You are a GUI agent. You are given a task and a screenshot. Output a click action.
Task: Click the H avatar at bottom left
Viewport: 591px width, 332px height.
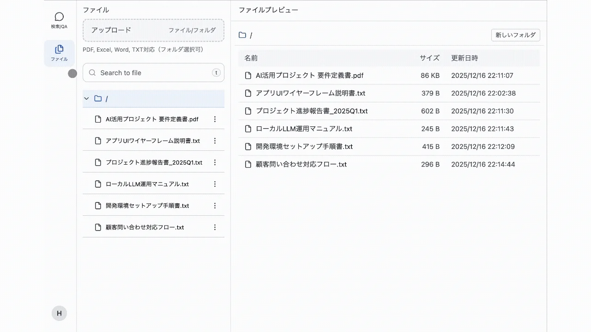click(59, 313)
